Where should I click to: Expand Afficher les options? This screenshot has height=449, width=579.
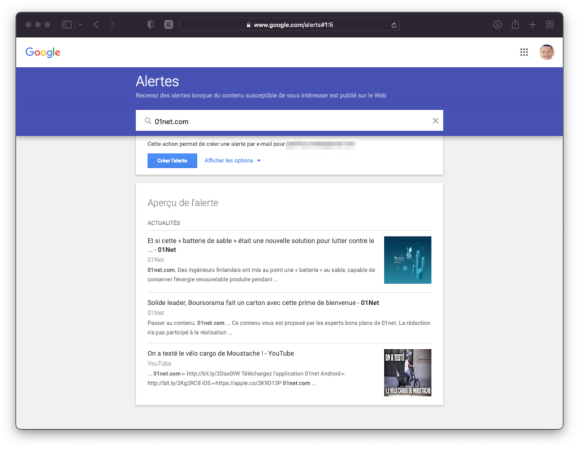[x=232, y=160]
